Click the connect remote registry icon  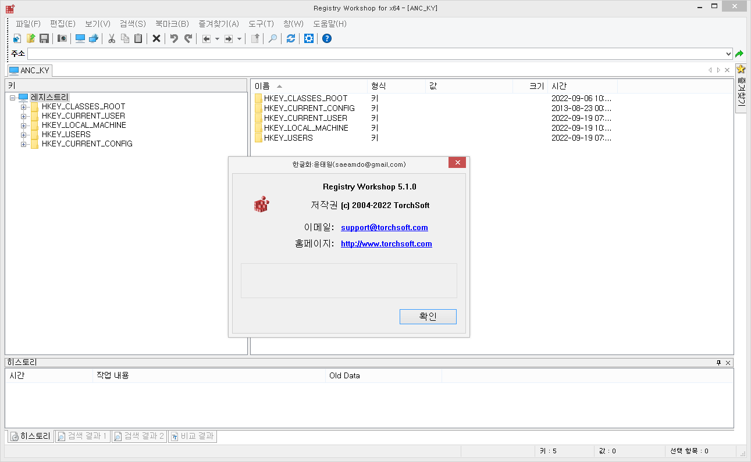tap(93, 38)
